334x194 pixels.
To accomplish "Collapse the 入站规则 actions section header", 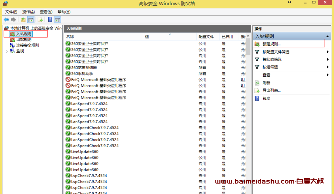I will (x=327, y=36).
